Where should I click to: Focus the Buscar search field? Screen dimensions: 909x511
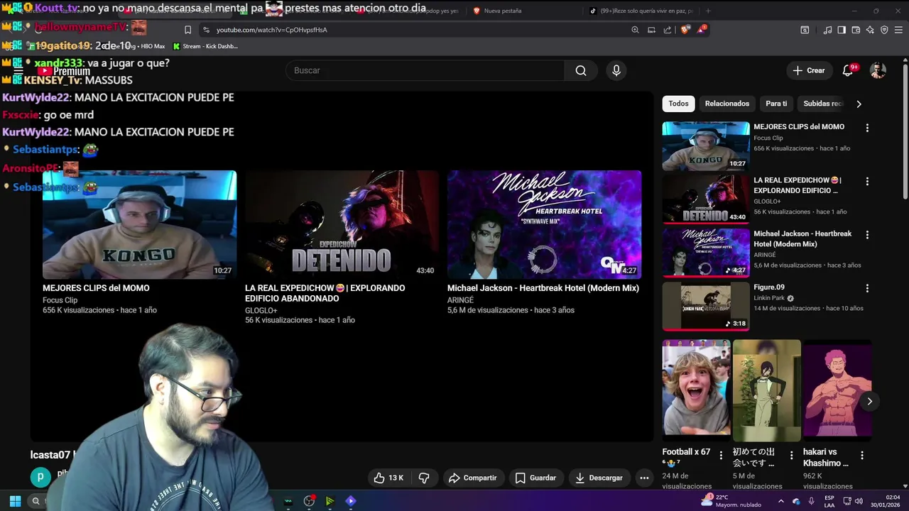pos(425,70)
